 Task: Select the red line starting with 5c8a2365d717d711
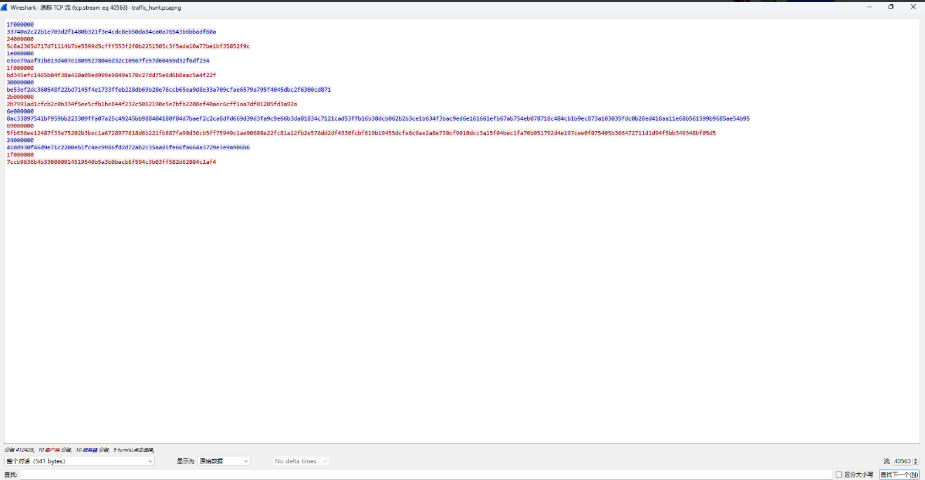click(128, 46)
